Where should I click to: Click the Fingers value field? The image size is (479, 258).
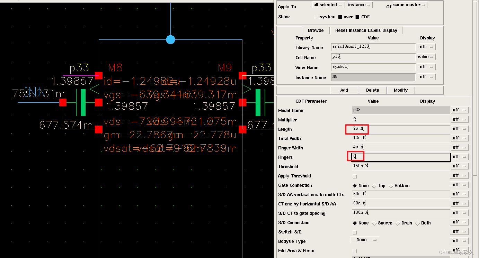click(x=401, y=157)
